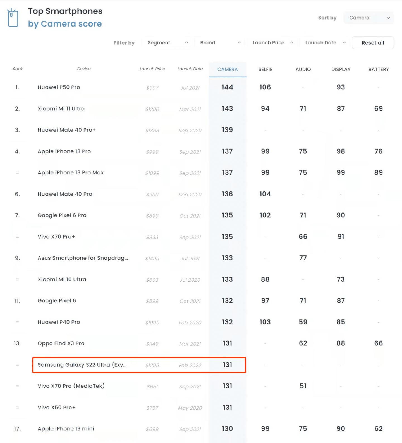
Task: Open the Samsung Galaxy S22 Ultra link
Action: pyautogui.click(x=82, y=365)
